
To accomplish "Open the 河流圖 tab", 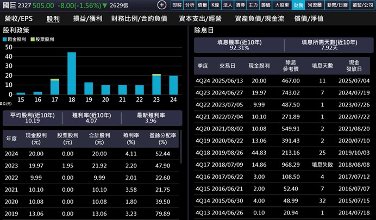I will [x=316, y=5].
